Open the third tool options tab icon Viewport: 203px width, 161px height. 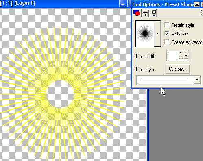click(x=153, y=13)
